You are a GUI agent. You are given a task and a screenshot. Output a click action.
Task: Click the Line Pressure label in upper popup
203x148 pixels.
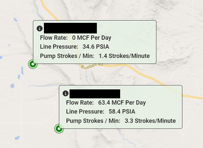(x=59, y=47)
